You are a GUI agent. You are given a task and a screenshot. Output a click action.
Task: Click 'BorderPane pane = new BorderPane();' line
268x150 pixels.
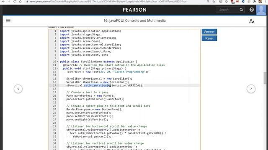point(94,109)
